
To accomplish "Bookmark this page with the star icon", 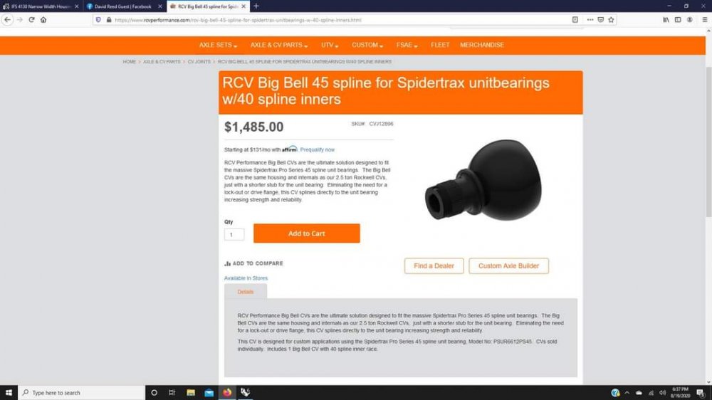I will coord(611,19).
